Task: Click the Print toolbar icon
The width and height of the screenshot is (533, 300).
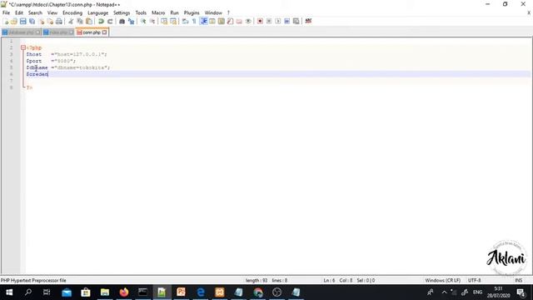Action: pos(59,22)
